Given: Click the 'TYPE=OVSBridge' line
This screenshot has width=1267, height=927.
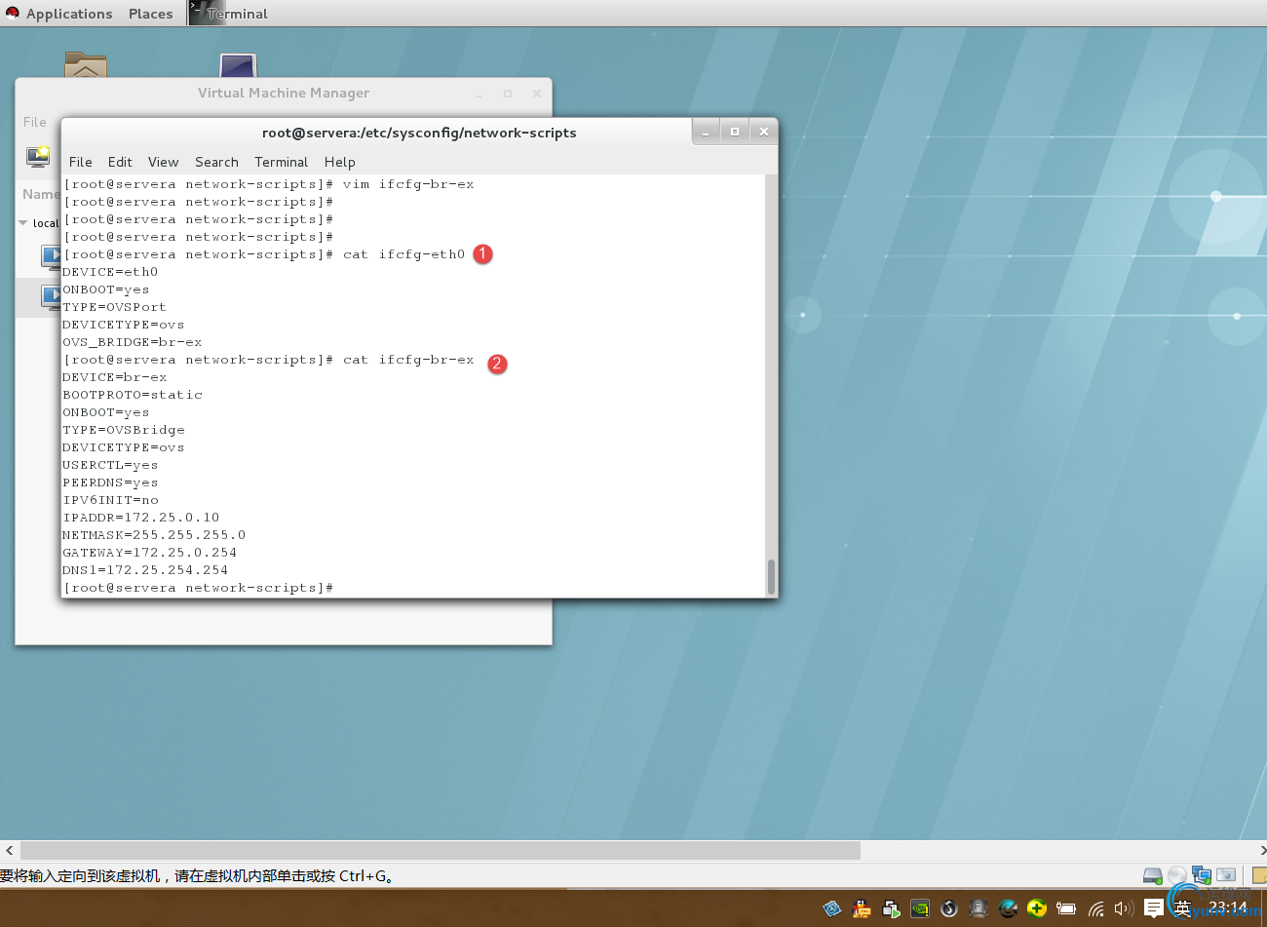Looking at the screenshot, I should (x=124, y=430).
